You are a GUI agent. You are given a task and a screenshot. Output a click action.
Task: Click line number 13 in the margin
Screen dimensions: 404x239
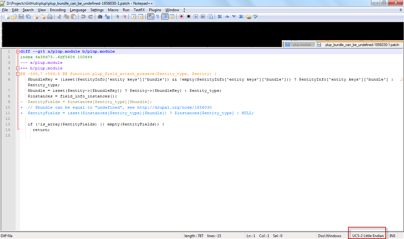click(x=8, y=124)
